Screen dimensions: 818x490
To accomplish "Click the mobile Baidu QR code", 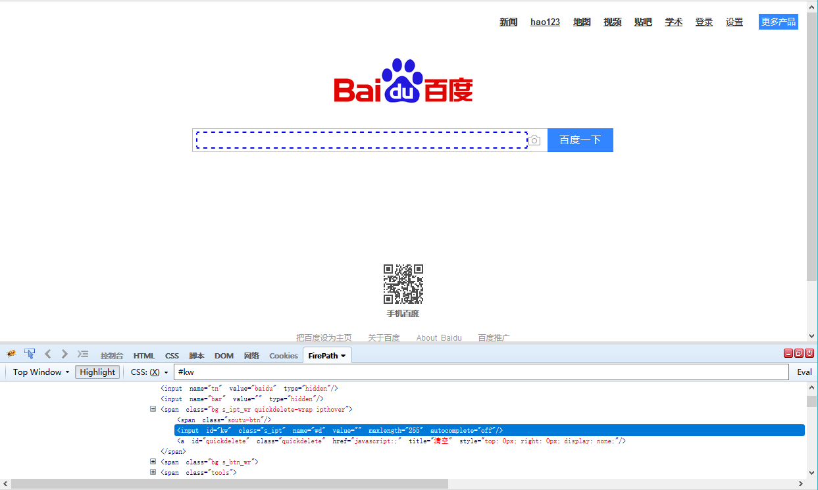I will click(x=403, y=284).
